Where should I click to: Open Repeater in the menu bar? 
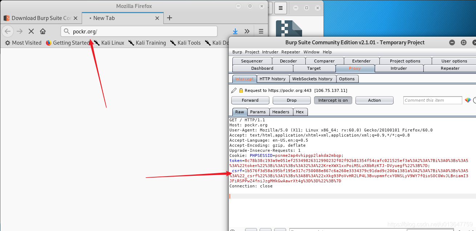(x=291, y=52)
